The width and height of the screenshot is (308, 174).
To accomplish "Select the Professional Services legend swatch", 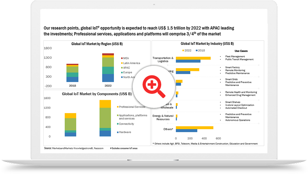I will (118, 107).
